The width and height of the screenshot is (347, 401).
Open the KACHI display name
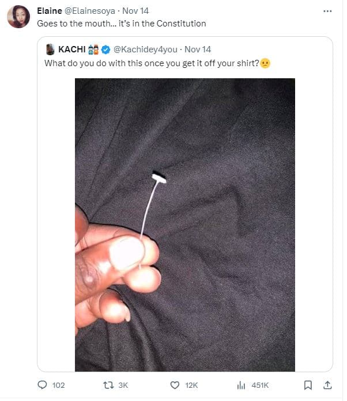click(x=71, y=49)
